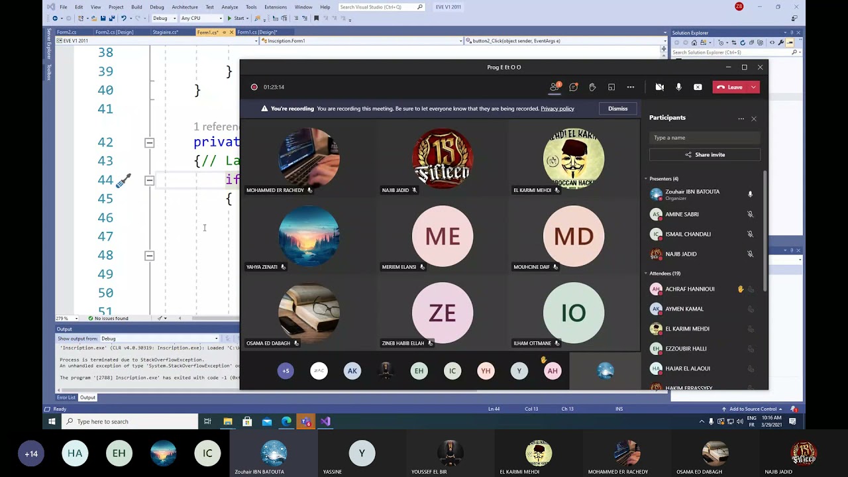Switch to Stagiaire.cs tab
The height and width of the screenshot is (477, 848).
165,32
